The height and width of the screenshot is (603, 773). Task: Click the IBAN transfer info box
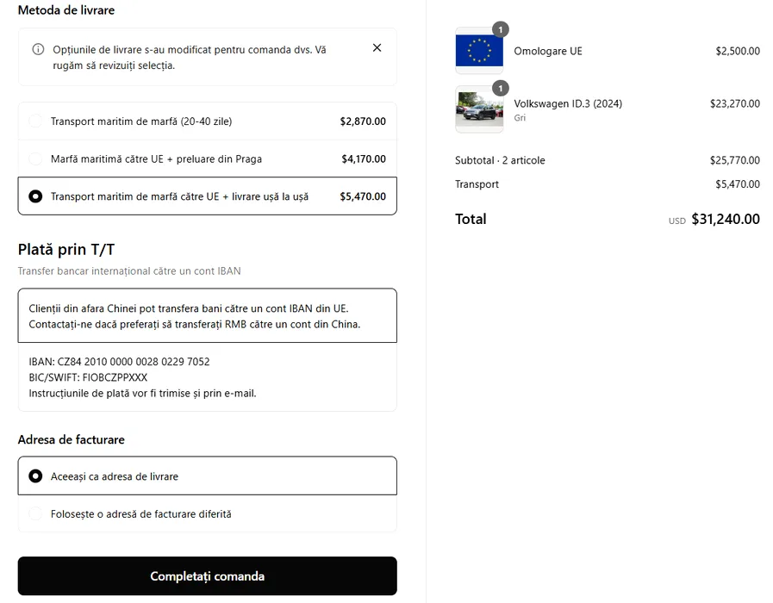pos(207,315)
